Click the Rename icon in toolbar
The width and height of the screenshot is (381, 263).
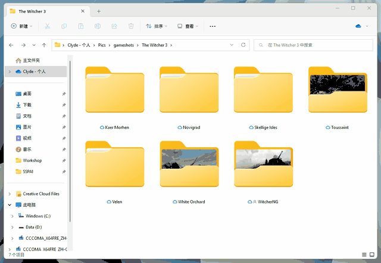pyautogui.click(x=98, y=26)
